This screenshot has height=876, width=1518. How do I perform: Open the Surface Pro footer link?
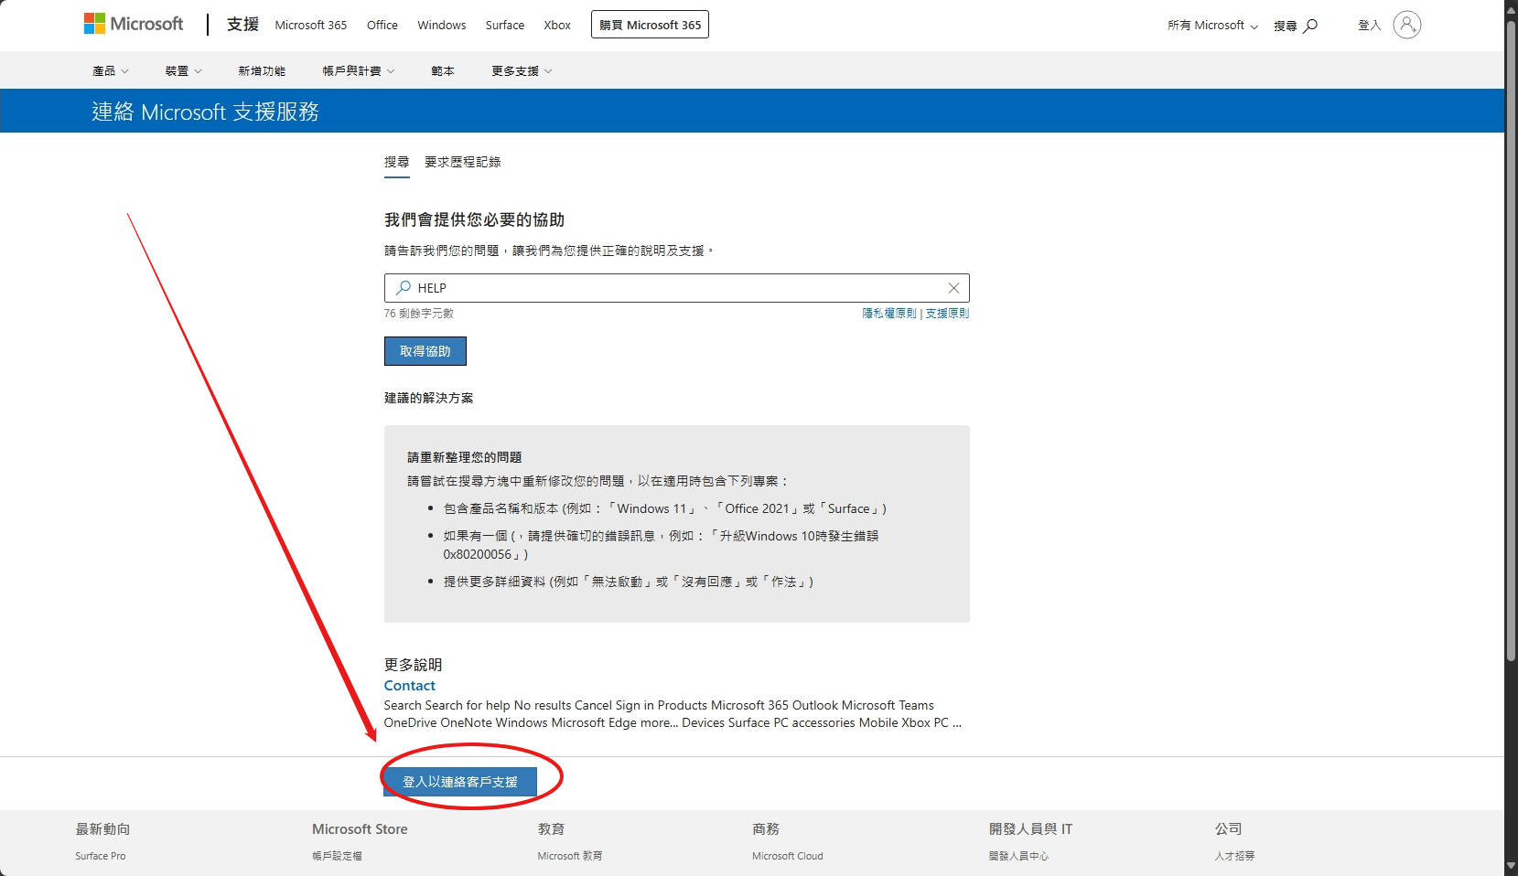101,856
